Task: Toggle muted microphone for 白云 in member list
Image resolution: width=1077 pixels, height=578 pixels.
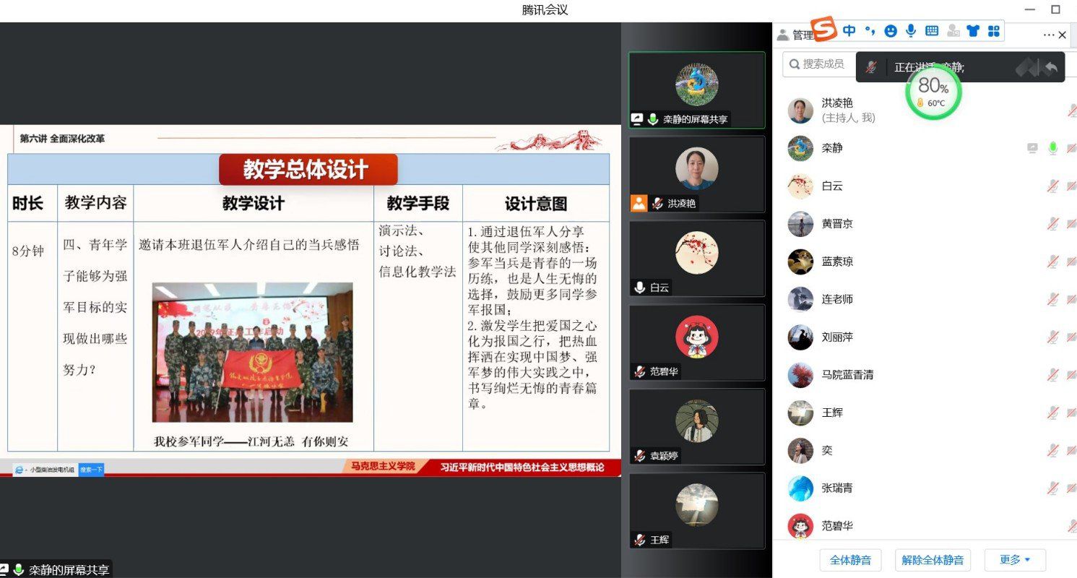Action: coord(1053,186)
